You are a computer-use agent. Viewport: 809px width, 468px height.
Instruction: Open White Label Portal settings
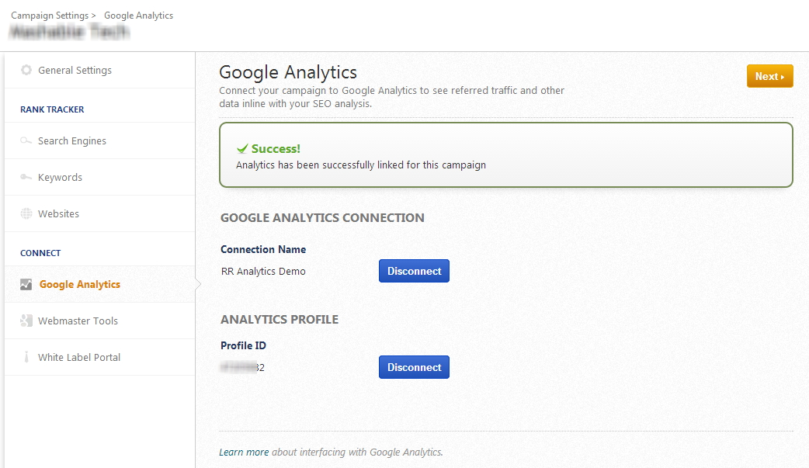click(x=79, y=358)
